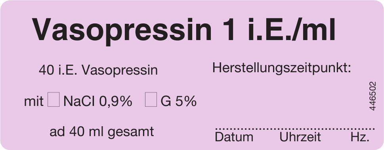Click the 'NaCl 0,9%' label text
This screenshot has height=150, width=384.
pyautogui.click(x=98, y=101)
